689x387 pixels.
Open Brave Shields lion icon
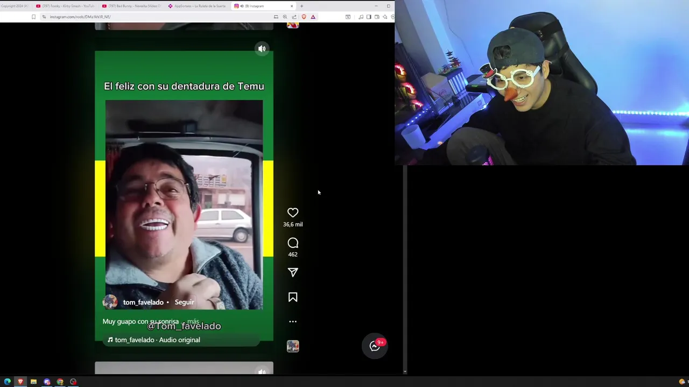(304, 17)
